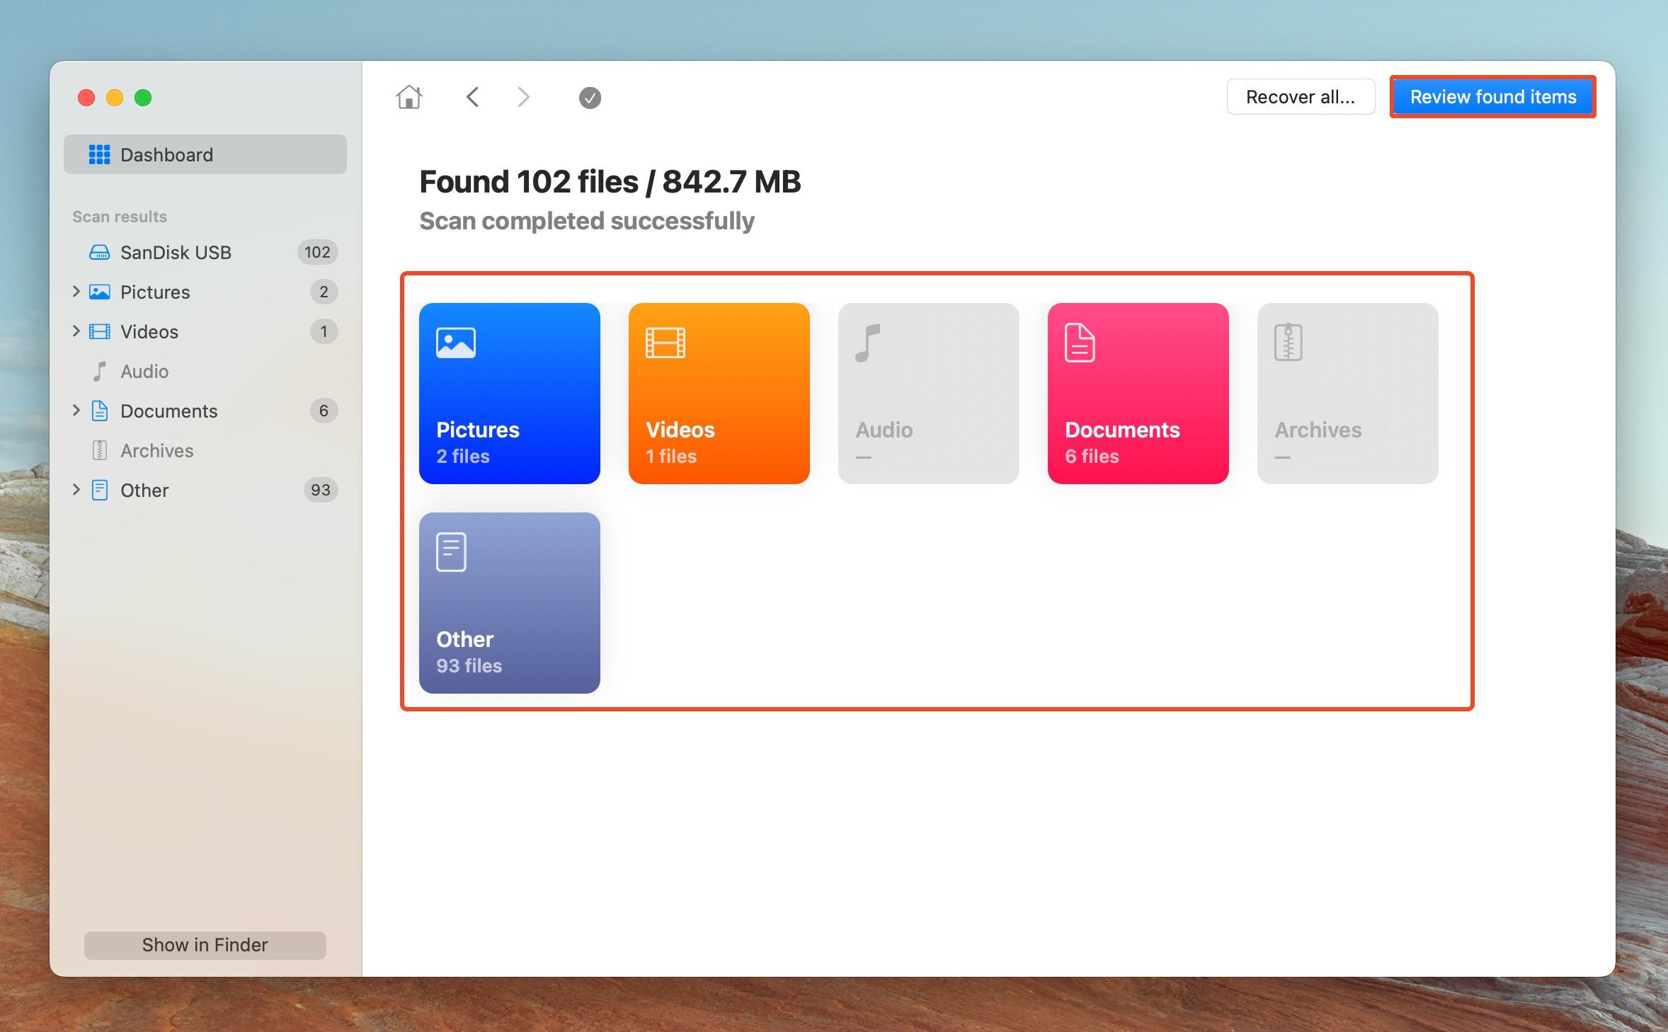Viewport: 1668px width, 1032px height.
Task: Click the Documents page icon in sidebar
Action: pyautogui.click(x=100, y=411)
